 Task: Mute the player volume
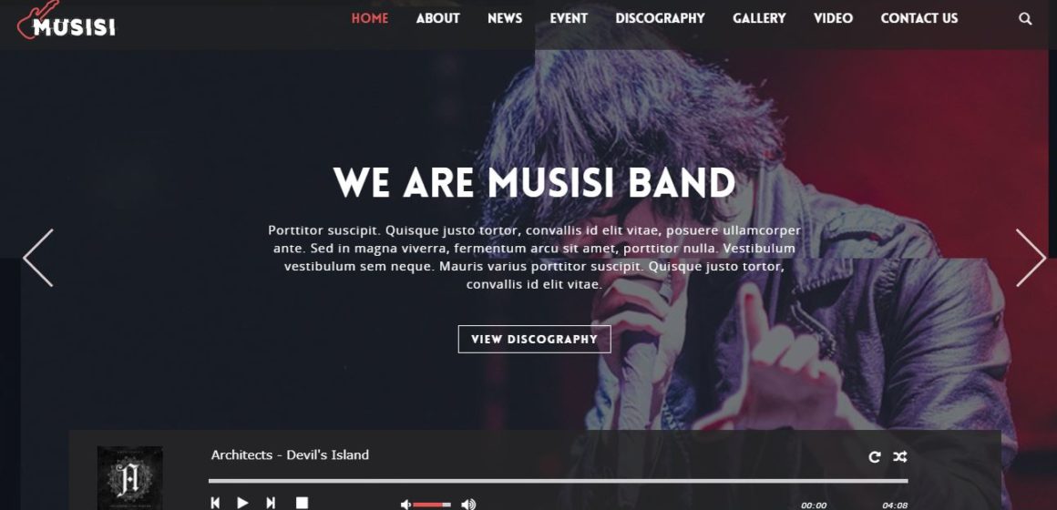coord(405,504)
